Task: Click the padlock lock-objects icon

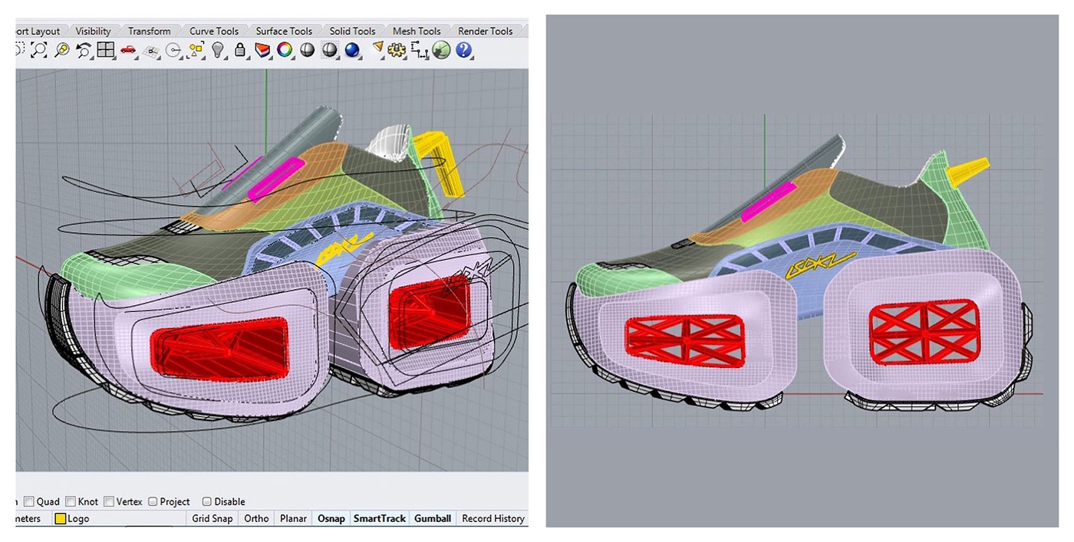Action: coord(240,50)
